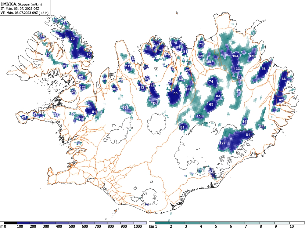
Task: Click the visibility value 92 on the map
Action: 211,172
